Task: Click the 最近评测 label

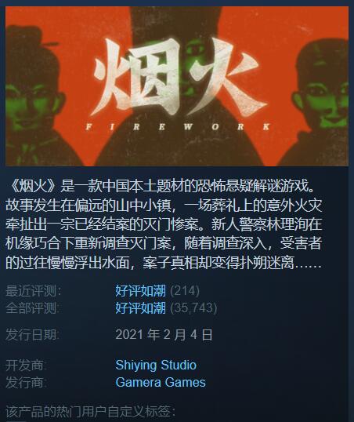Action: click(34, 291)
